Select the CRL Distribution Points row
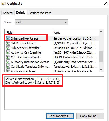Image resolution: width=109 pixels, height=121 pixels. click(52, 57)
